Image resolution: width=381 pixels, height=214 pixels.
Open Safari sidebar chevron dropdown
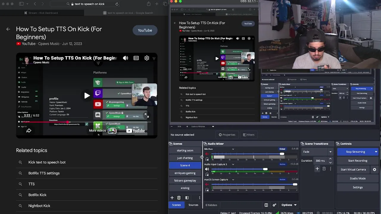point(27,4)
